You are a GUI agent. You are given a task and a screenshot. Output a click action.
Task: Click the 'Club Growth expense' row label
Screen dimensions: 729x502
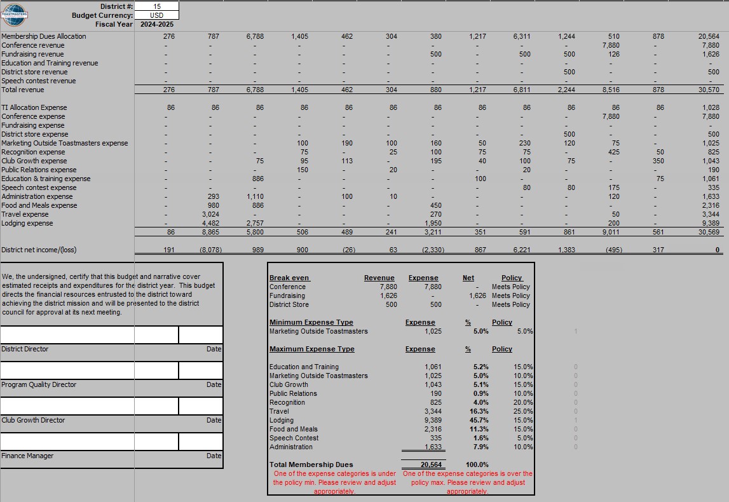point(34,161)
